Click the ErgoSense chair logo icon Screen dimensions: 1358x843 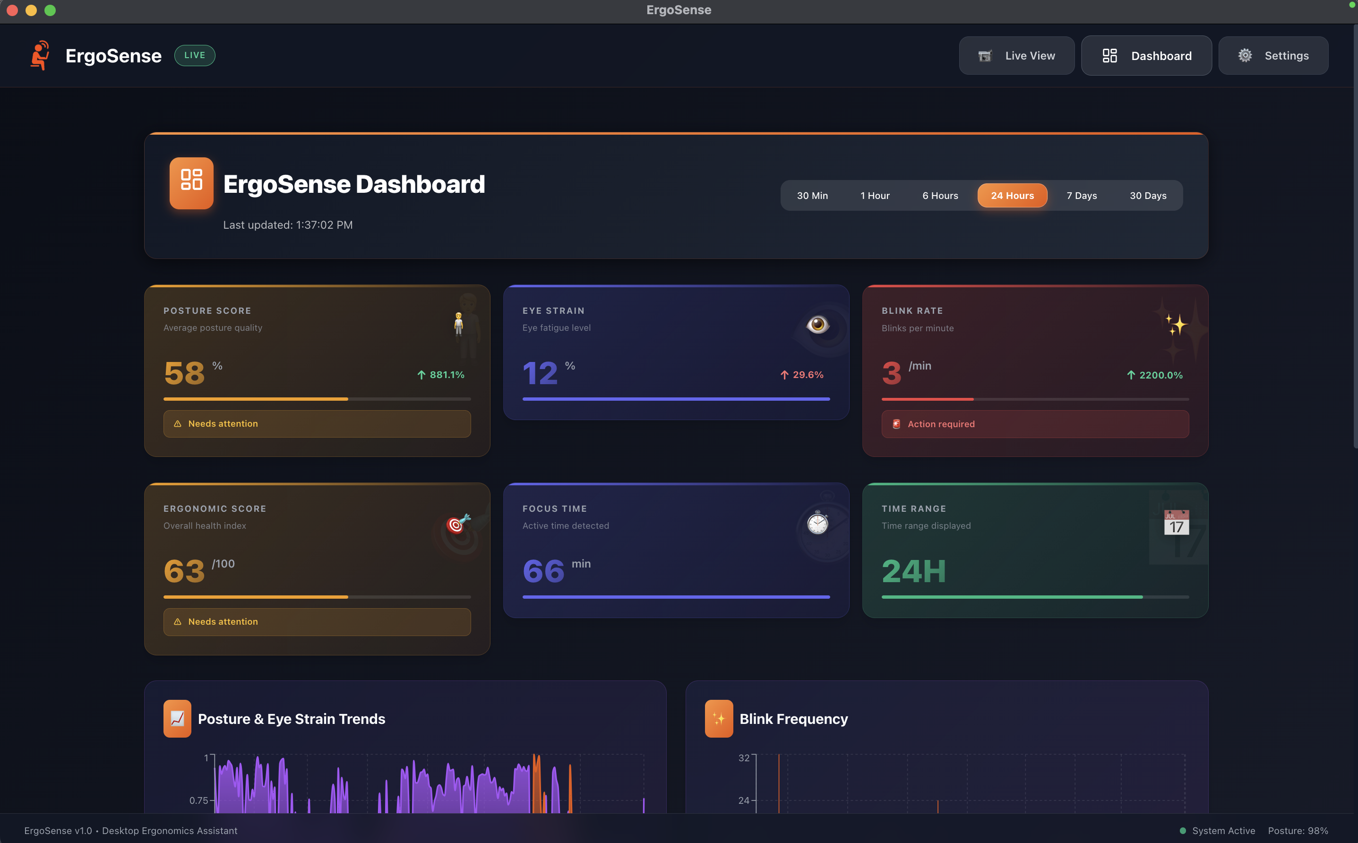(40, 55)
